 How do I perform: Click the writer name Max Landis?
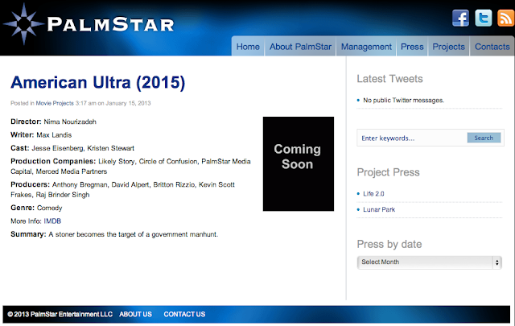pyautogui.click(x=54, y=135)
